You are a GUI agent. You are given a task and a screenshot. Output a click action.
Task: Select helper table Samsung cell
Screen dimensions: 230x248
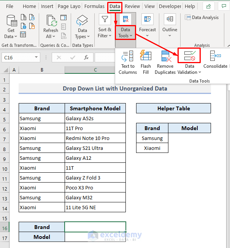coord(152,138)
